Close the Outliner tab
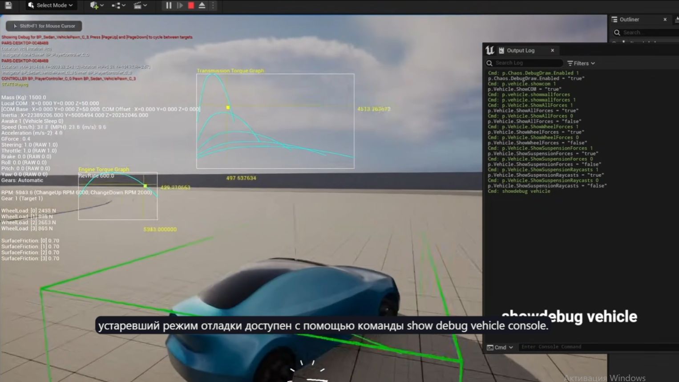The image size is (679, 382). point(665,20)
